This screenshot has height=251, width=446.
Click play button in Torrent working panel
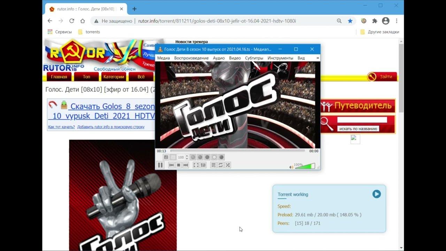[x=377, y=194]
